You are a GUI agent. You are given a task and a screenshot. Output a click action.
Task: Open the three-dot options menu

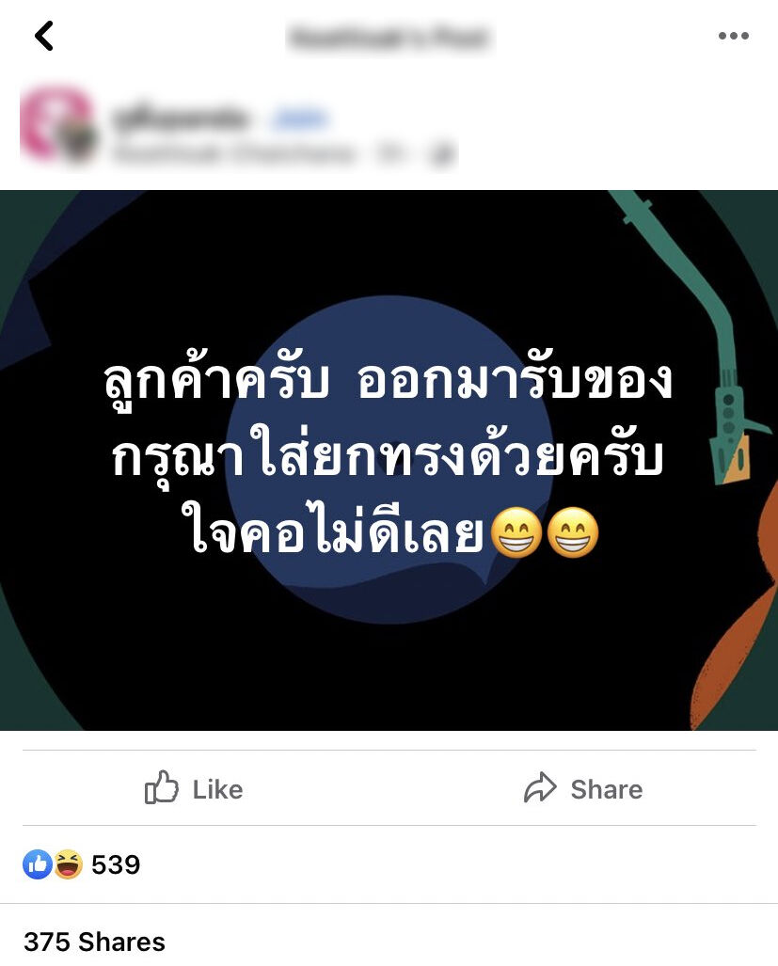click(x=733, y=36)
